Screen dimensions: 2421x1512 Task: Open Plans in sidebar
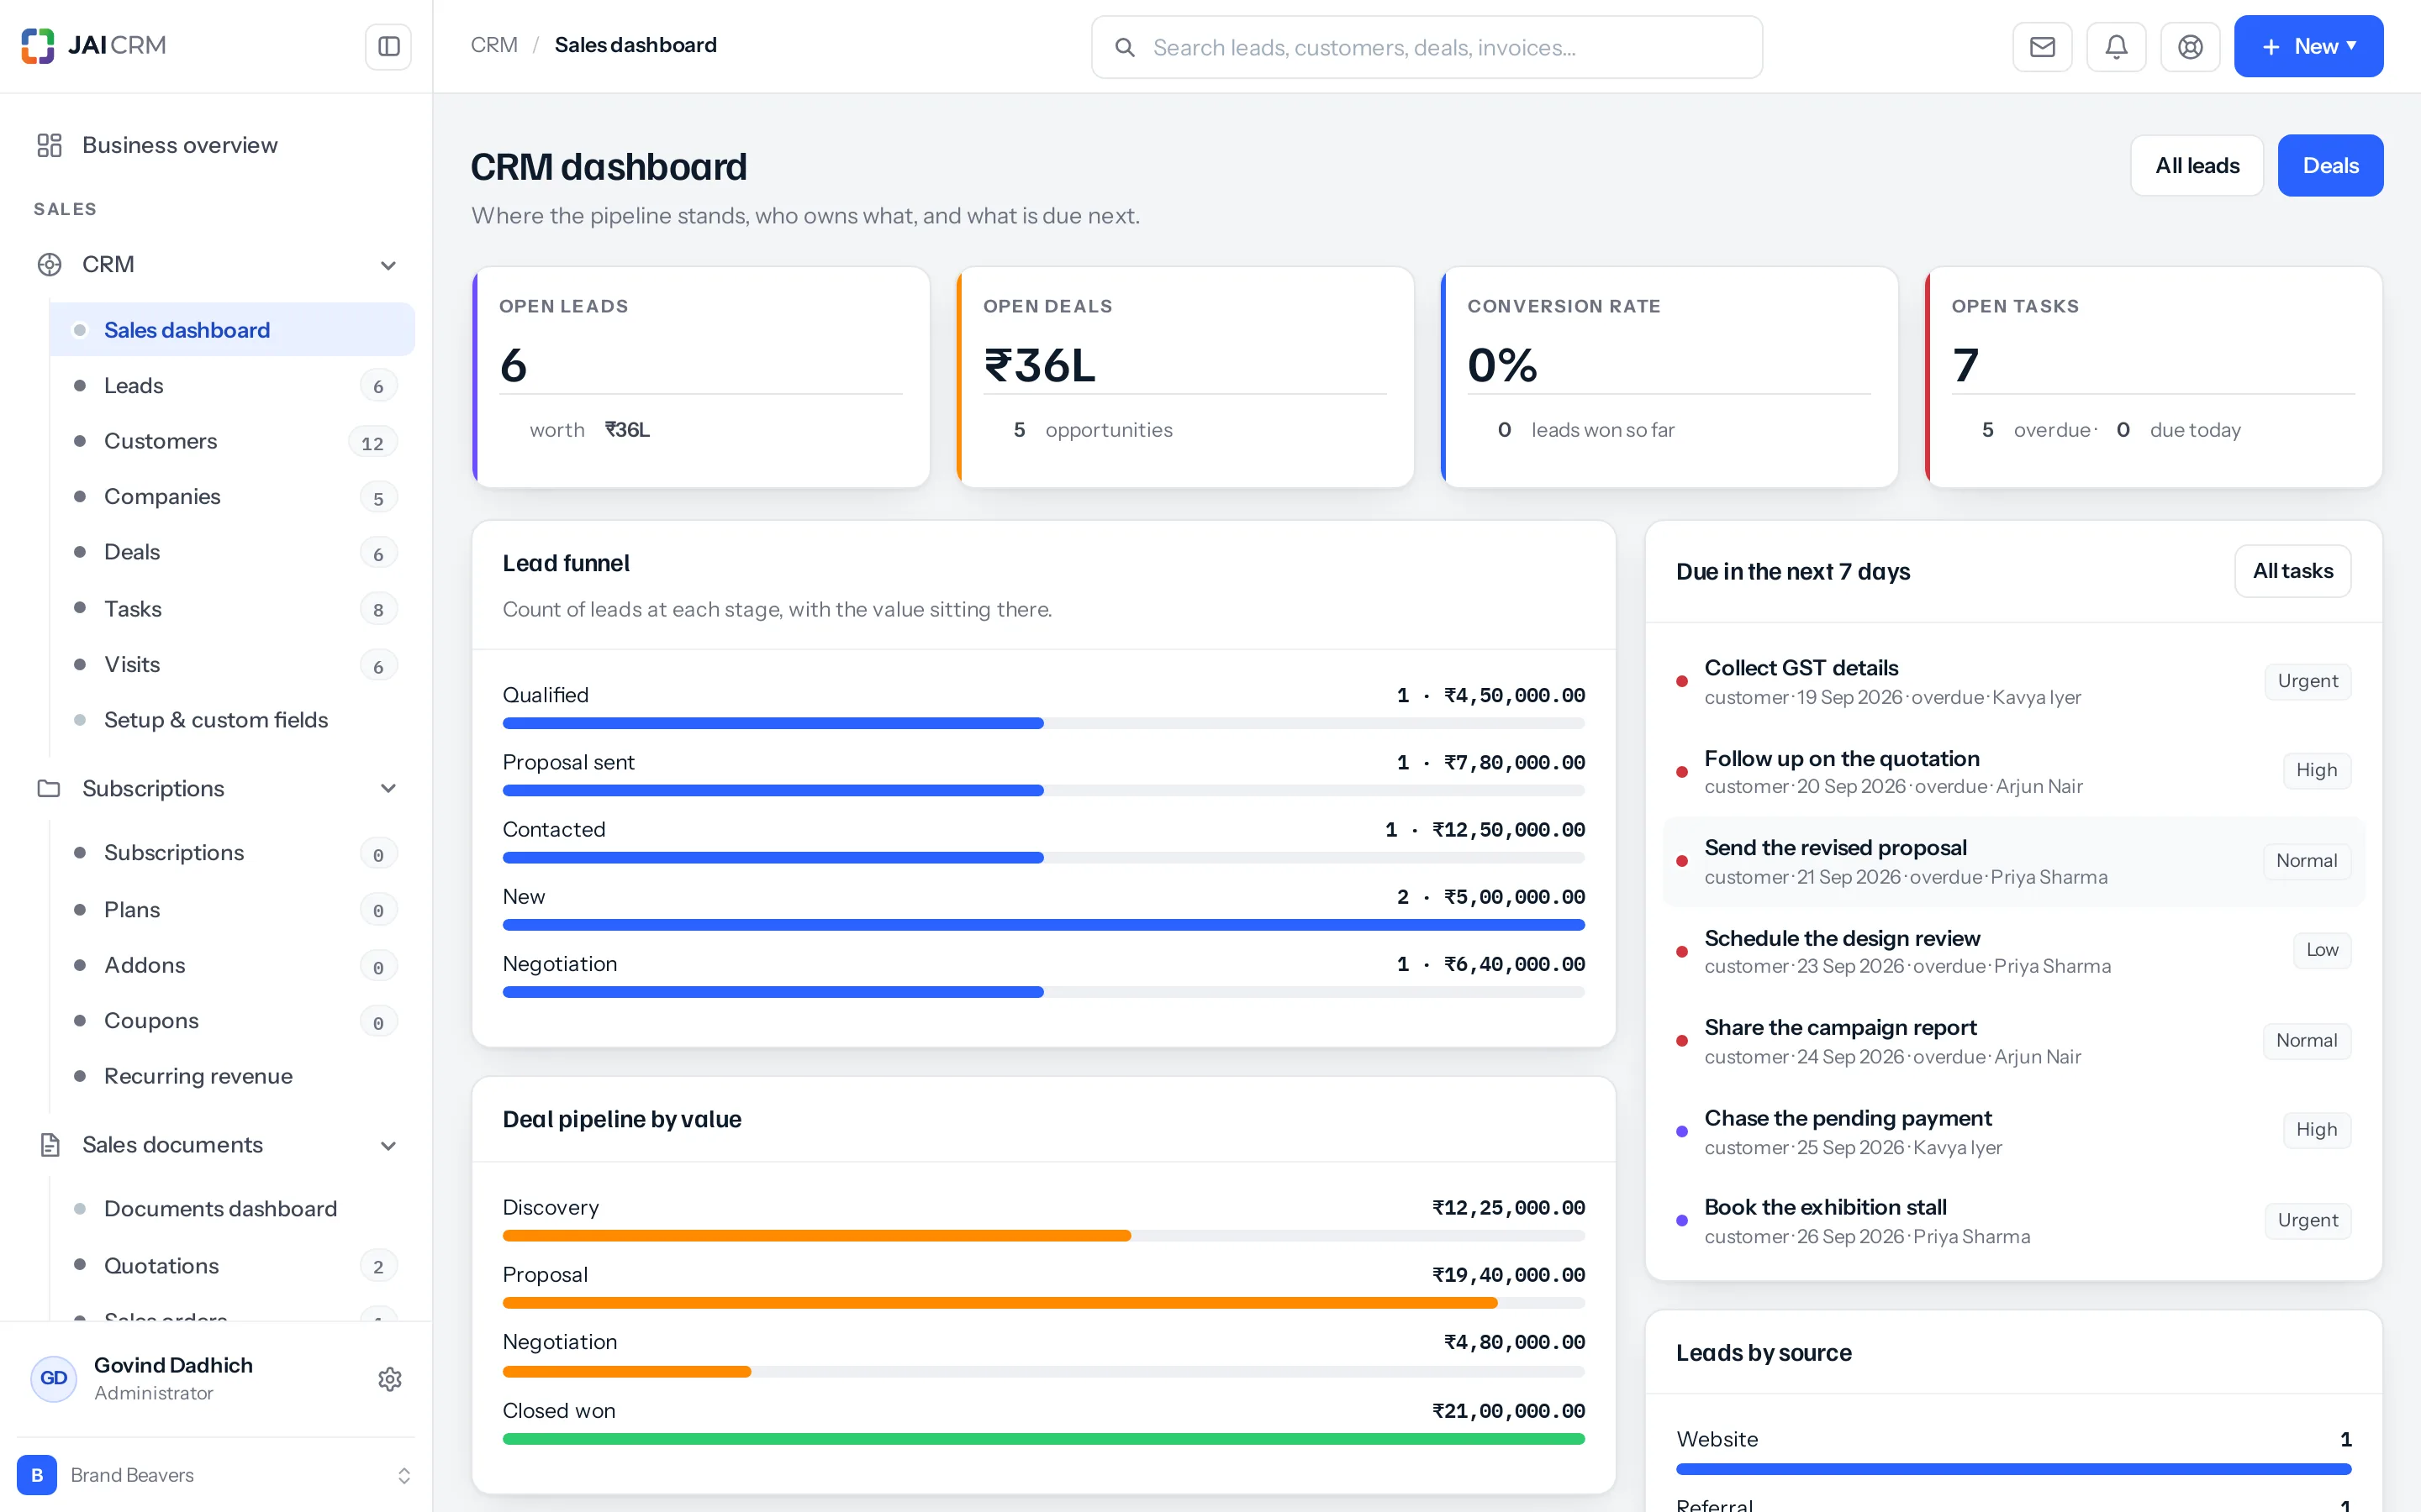coord(232,909)
